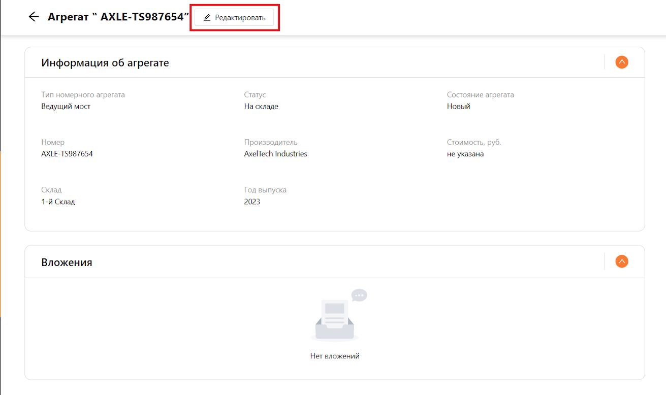
Task: Click the Нет вложений empty-state text
Action: [x=335, y=356]
